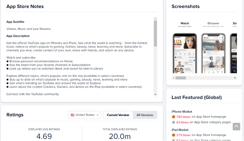The width and height of the screenshot is (244, 141).
Task: Click the App Store Notes heading
Action: pos(25,6)
